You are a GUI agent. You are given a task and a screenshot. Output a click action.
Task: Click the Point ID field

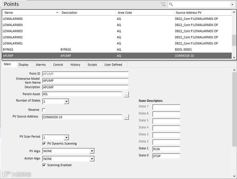click(85, 74)
